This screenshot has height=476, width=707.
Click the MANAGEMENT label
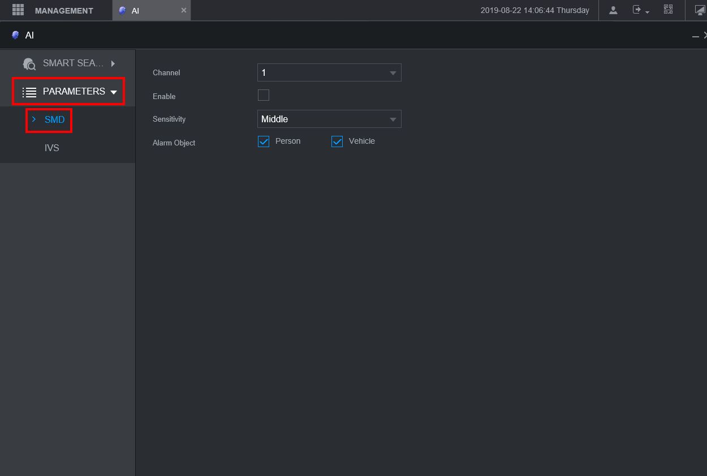pos(64,11)
